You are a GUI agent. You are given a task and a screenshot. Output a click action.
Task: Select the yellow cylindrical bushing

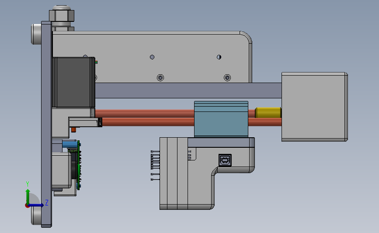pyautogui.click(x=268, y=113)
